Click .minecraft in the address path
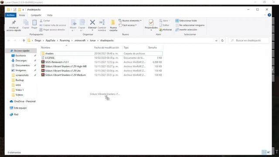 (x=80, y=41)
